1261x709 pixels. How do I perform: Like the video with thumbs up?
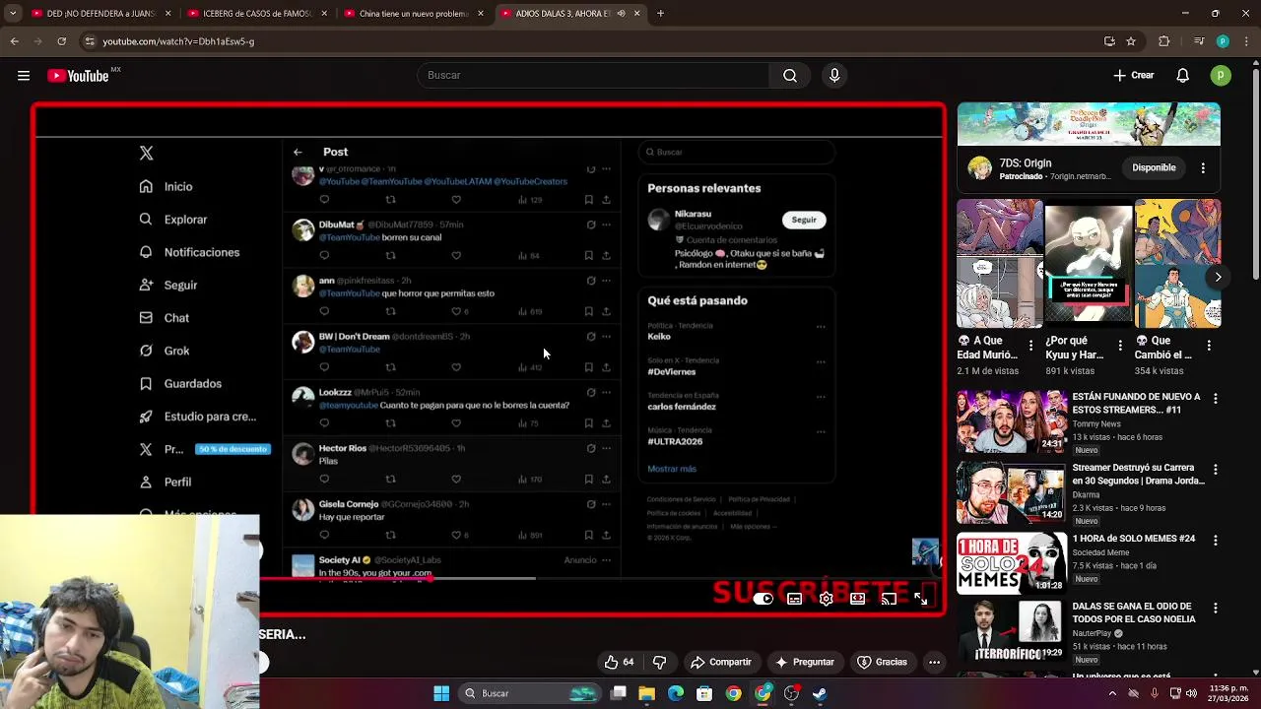[620, 662]
